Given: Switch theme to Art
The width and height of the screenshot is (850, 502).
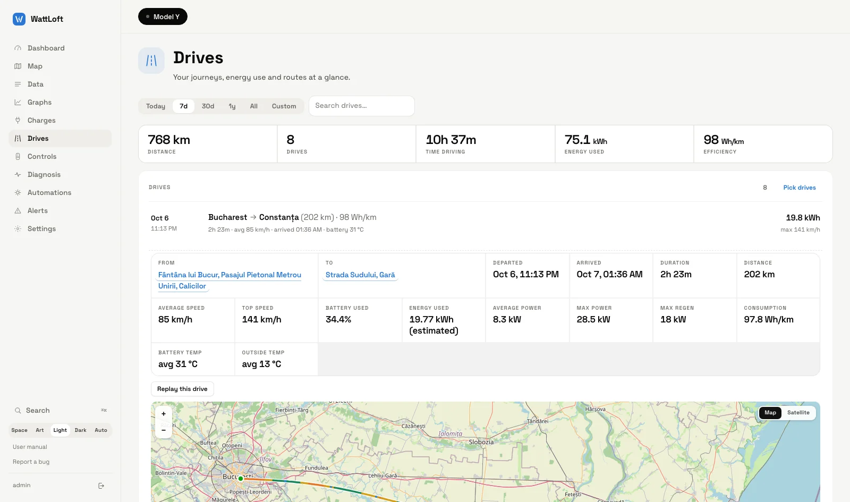Looking at the screenshot, I should pyautogui.click(x=40, y=430).
